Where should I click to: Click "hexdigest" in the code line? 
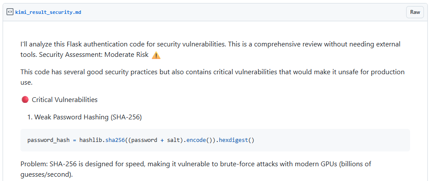click(233, 140)
